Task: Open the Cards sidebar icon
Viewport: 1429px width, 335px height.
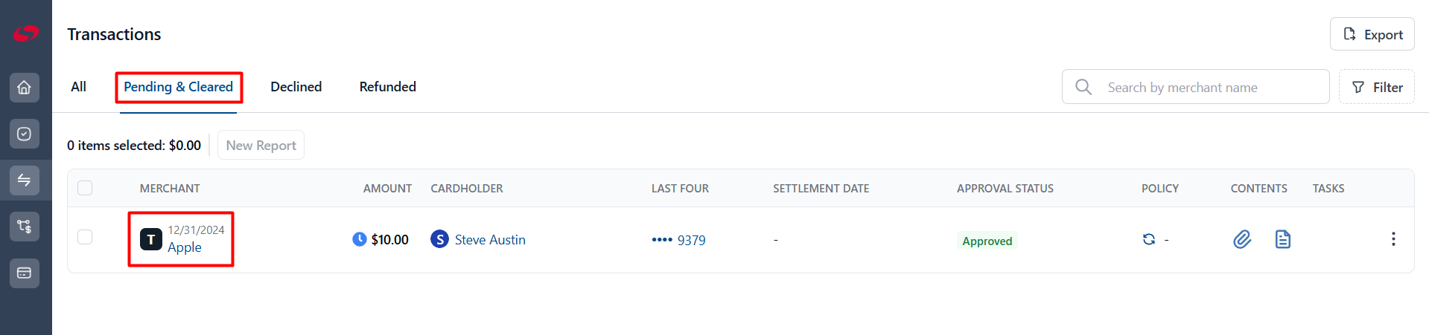Action: pyautogui.click(x=24, y=273)
